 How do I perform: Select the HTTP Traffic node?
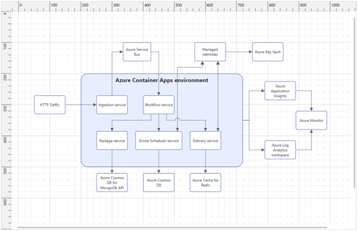[x=50, y=104]
